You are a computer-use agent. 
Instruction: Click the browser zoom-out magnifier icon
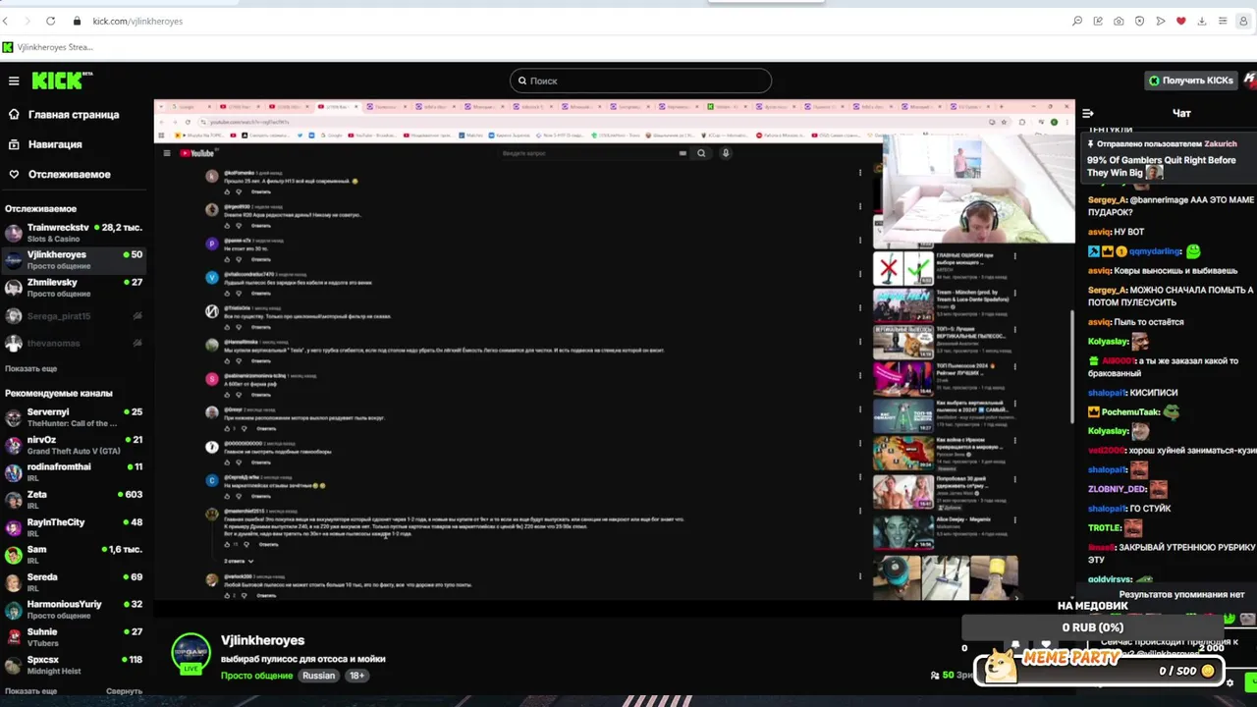[1077, 21]
